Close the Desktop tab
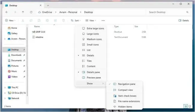 (40, 5)
